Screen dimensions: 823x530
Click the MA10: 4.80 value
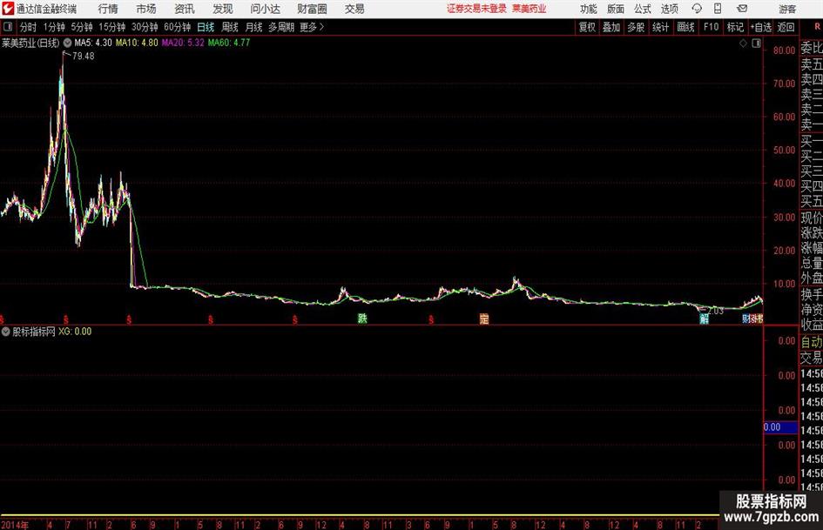[137, 43]
